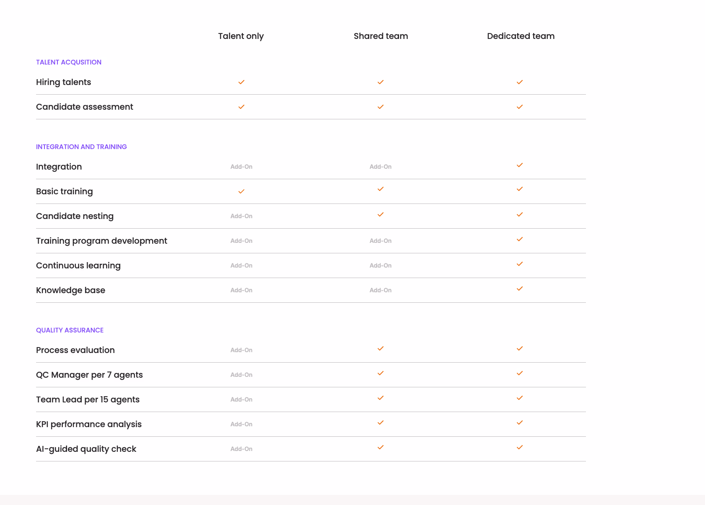Click the Hiring talents checkmark under Talent only
Viewport: 705px width, 505px height.
(241, 82)
